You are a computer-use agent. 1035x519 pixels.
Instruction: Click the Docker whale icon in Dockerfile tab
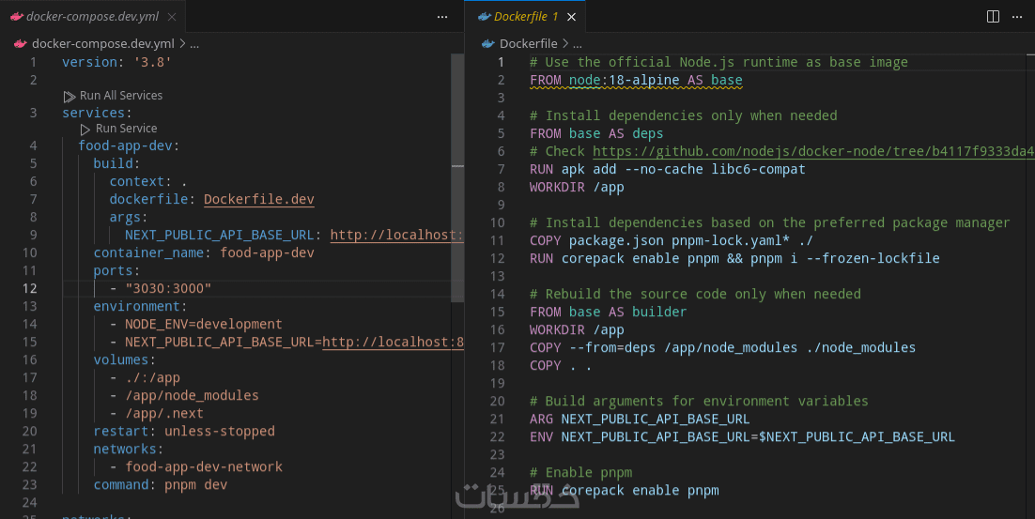(485, 17)
